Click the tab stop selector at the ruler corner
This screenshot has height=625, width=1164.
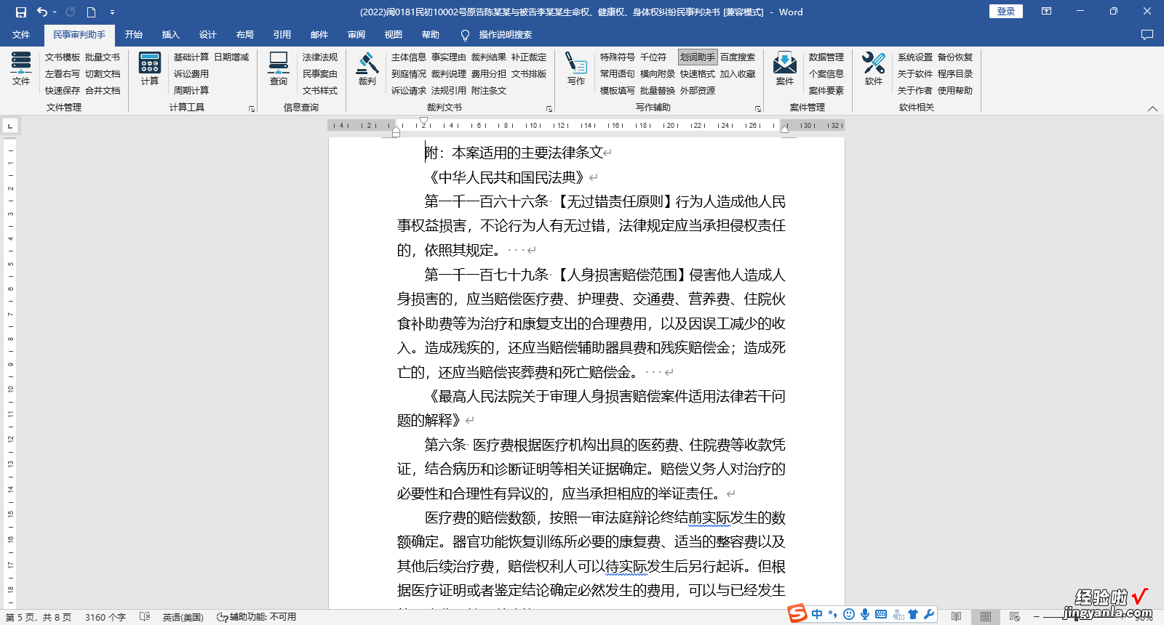(10, 126)
